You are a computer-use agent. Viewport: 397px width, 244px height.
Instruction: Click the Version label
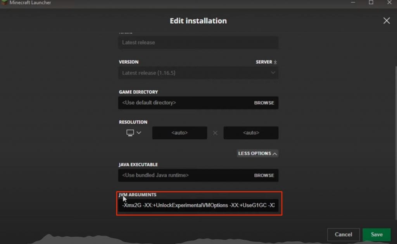pos(129,62)
